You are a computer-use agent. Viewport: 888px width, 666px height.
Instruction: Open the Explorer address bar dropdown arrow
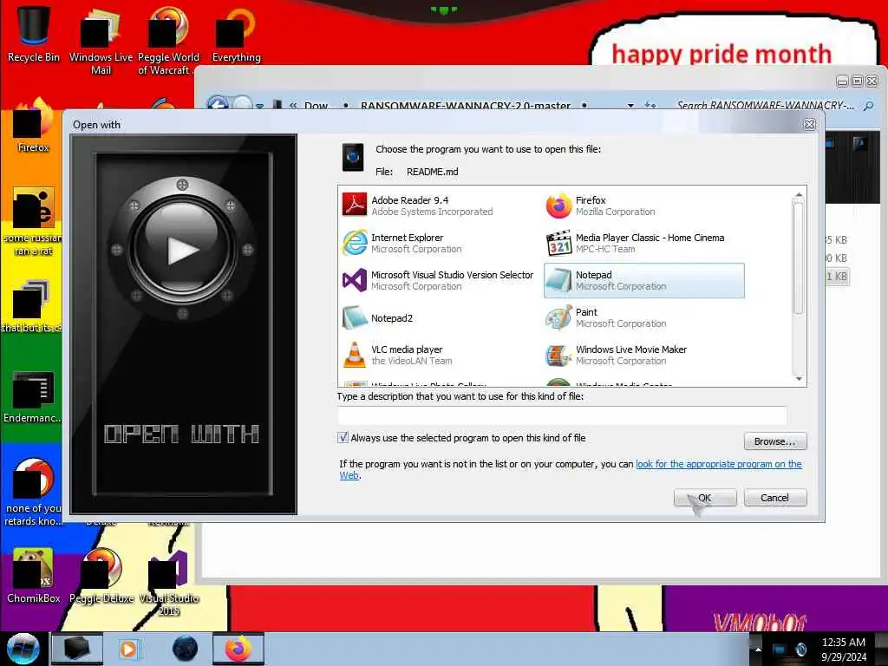630,105
